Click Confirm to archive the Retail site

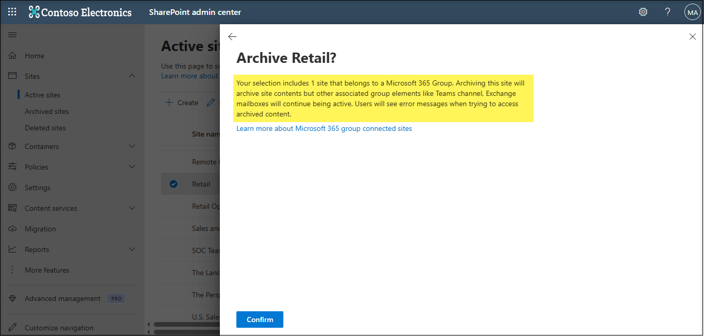260,319
